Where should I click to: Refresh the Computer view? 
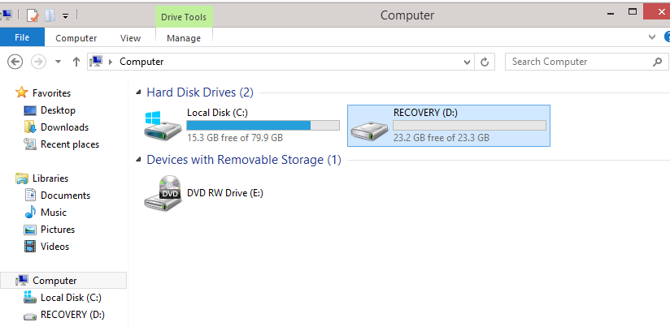pyautogui.click(x=485, y=62)
